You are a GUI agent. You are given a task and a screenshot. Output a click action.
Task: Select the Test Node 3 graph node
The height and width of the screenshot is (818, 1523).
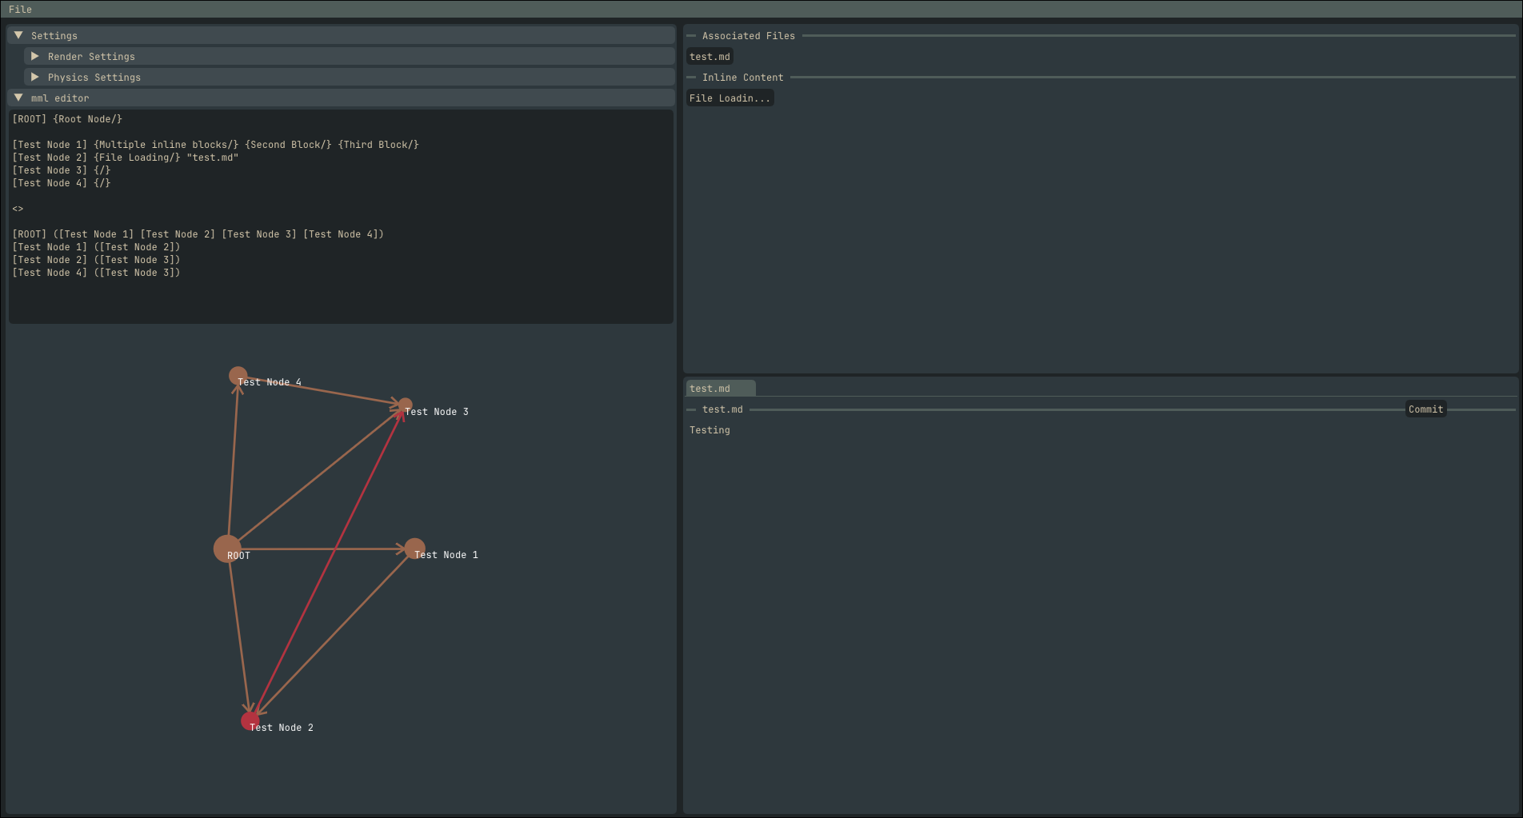(406, 405)
